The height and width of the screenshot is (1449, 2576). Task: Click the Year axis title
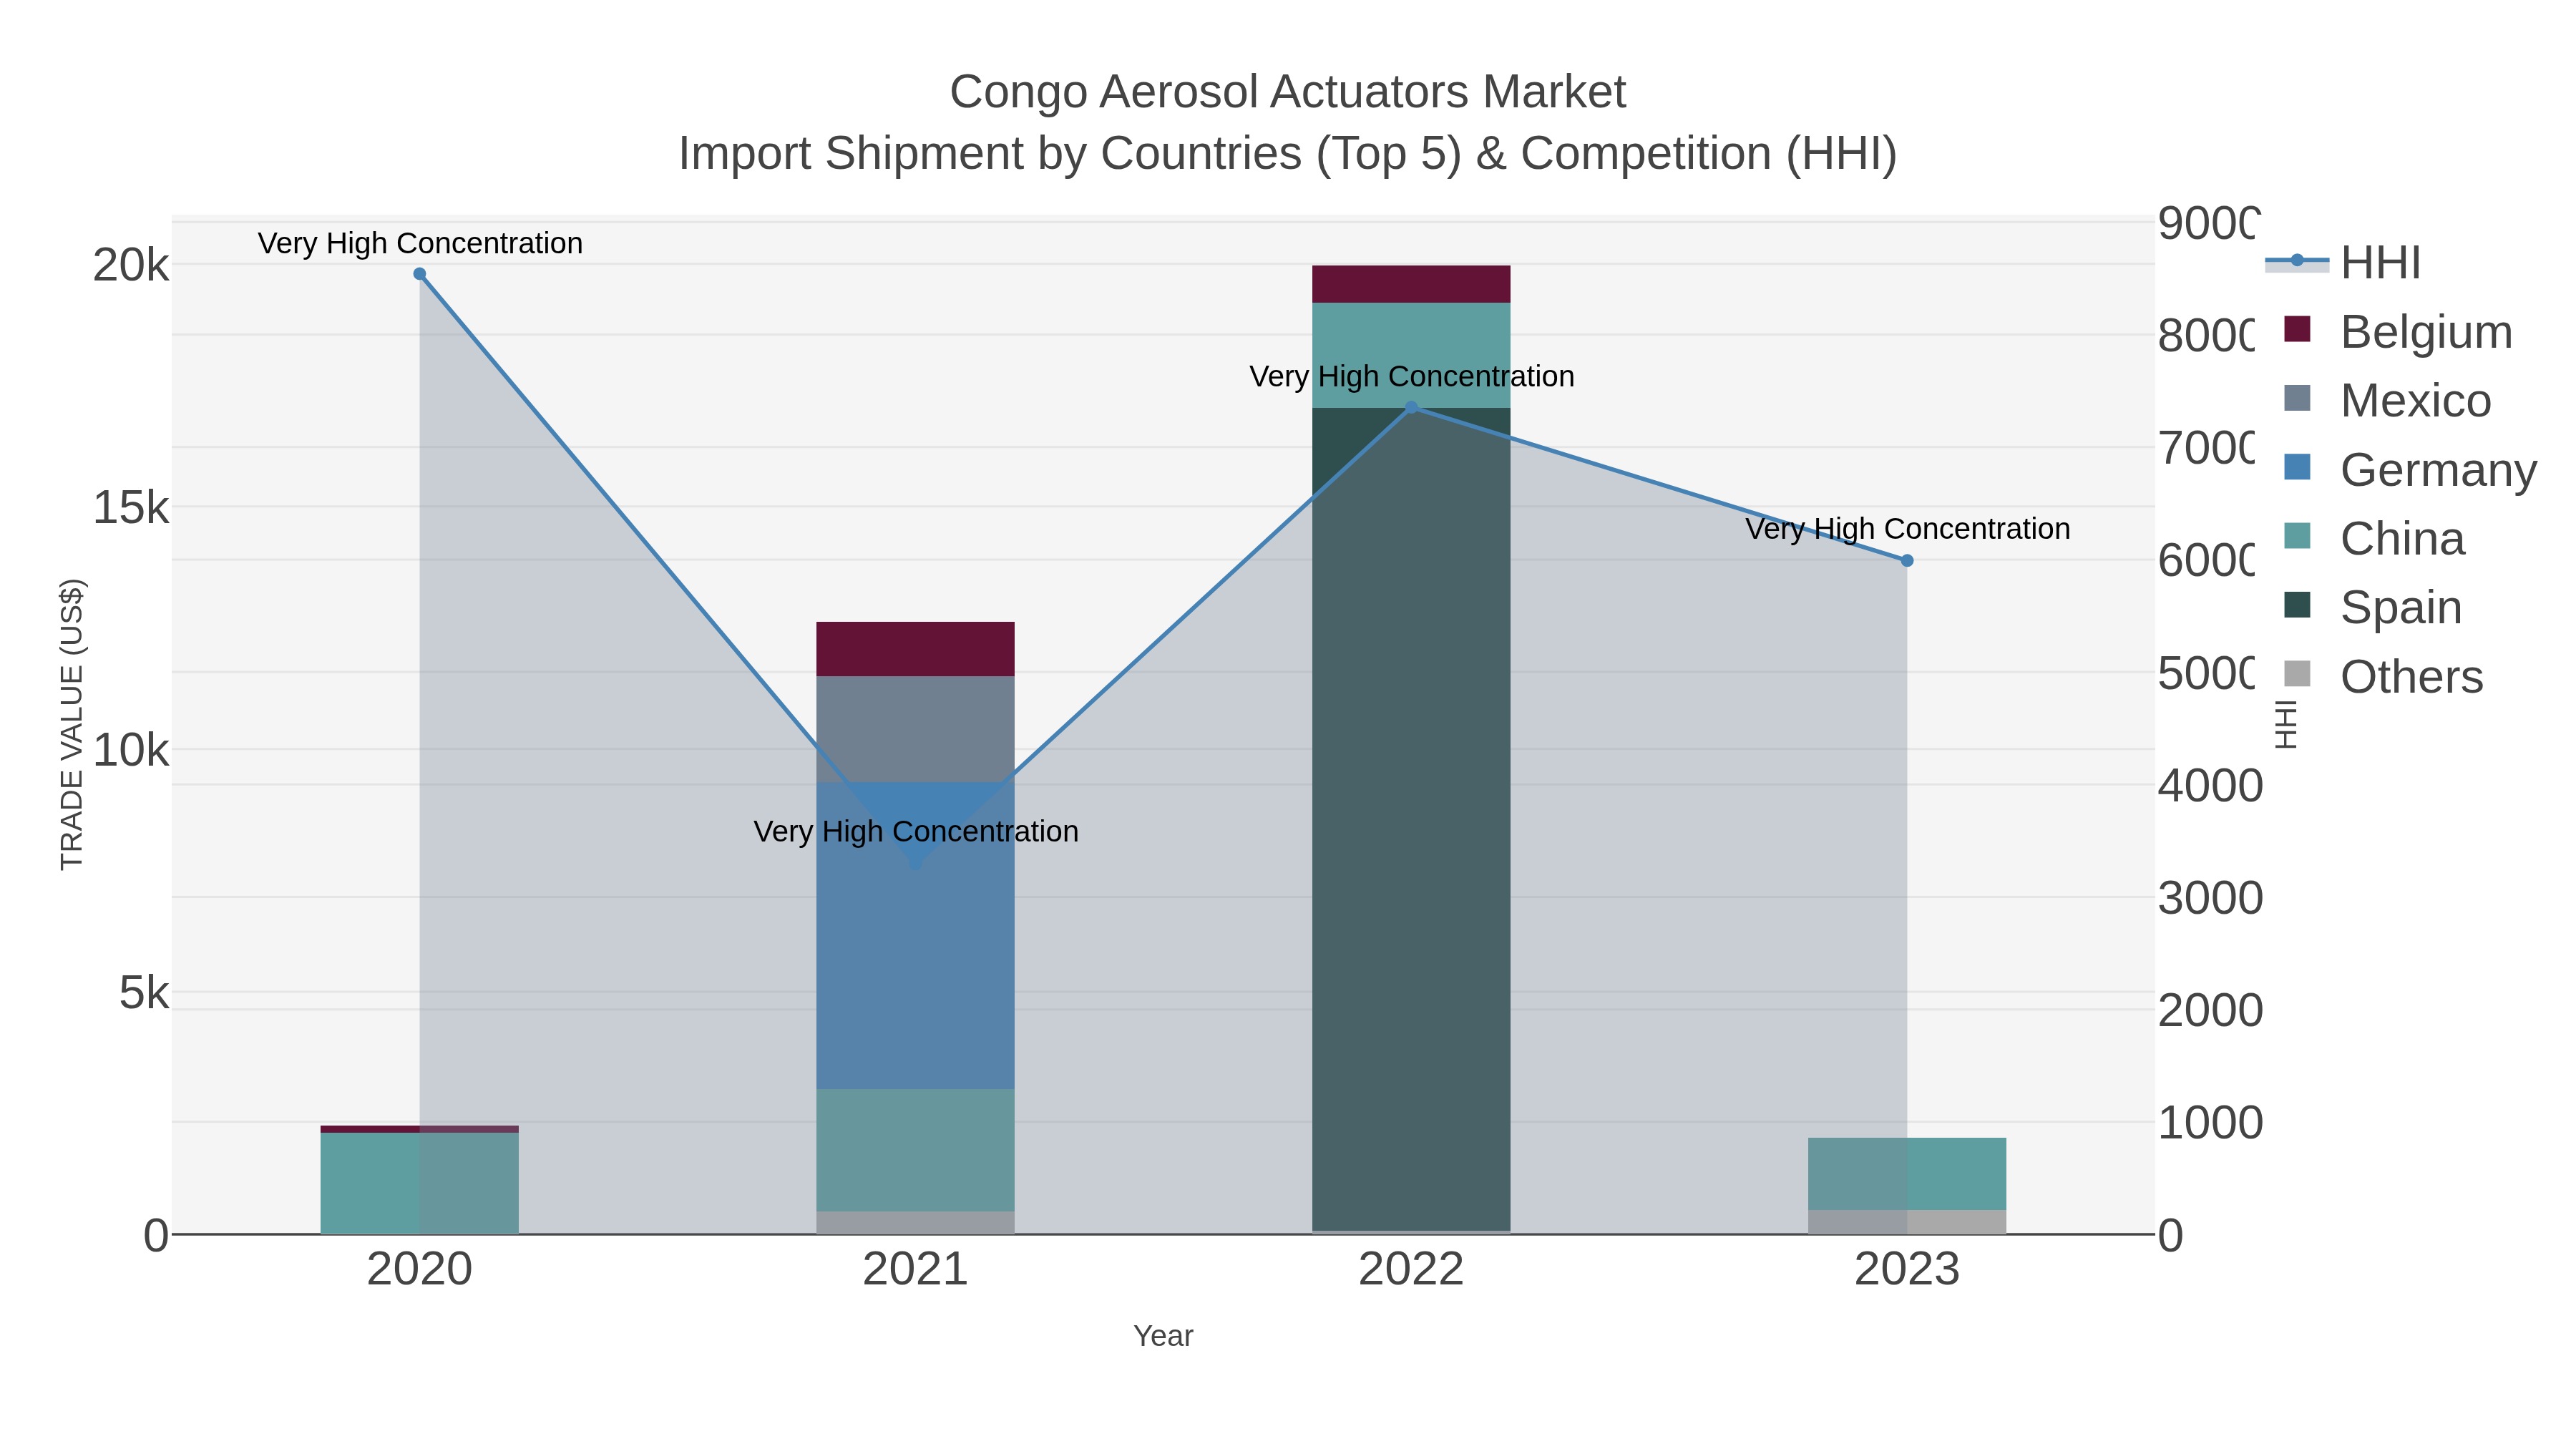(1163, 1336)
